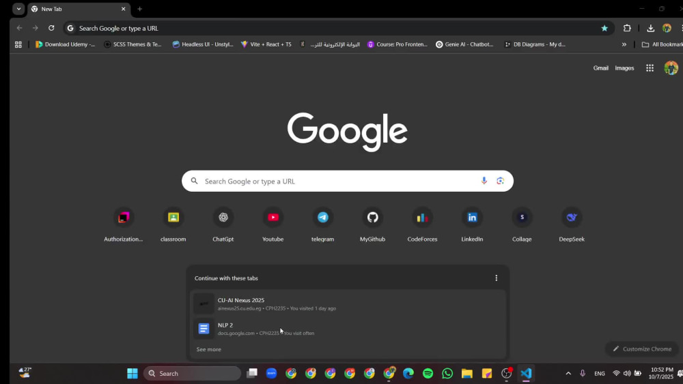This screenshot has height=384, width=683.
Task: Open Zoom from the taskbar
Action: tap(271, 373)
